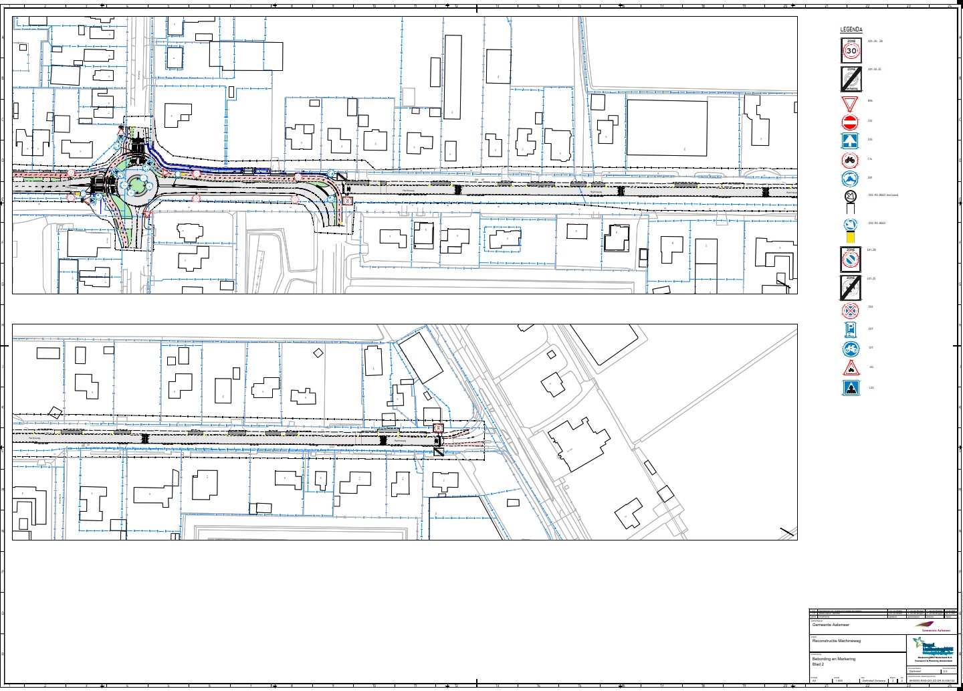Select the red no-cycling sign in legend
The image size is (963, 691).
pos(849,161)
